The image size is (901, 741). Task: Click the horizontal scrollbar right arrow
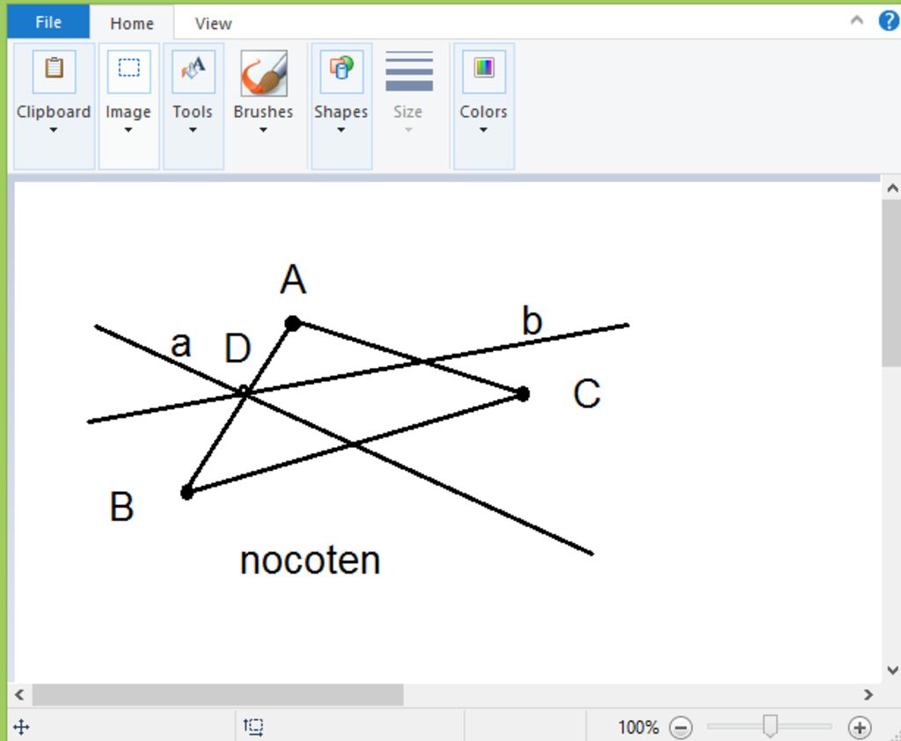point(868,694)
